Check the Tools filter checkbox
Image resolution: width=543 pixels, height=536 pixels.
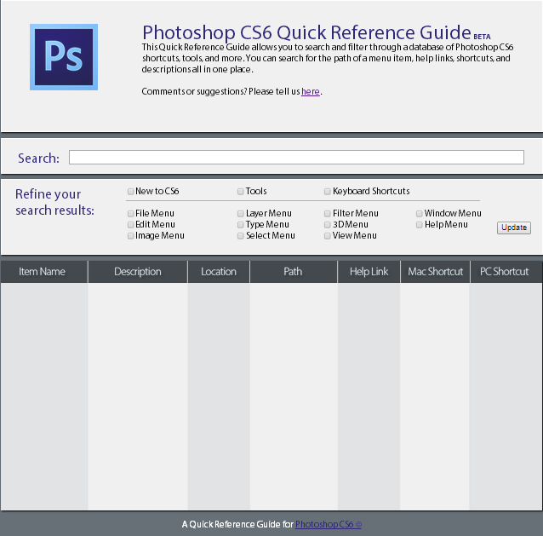240,192
